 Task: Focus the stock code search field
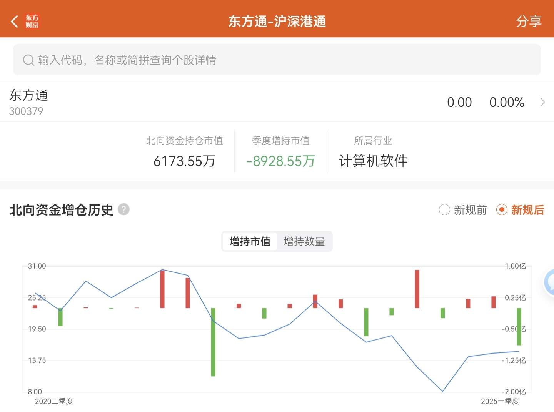click(277, 60)
